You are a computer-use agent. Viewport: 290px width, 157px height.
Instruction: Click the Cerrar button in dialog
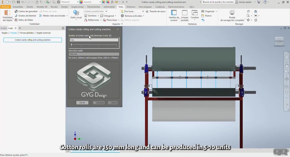pyautogui.click(x=82, y=103)
